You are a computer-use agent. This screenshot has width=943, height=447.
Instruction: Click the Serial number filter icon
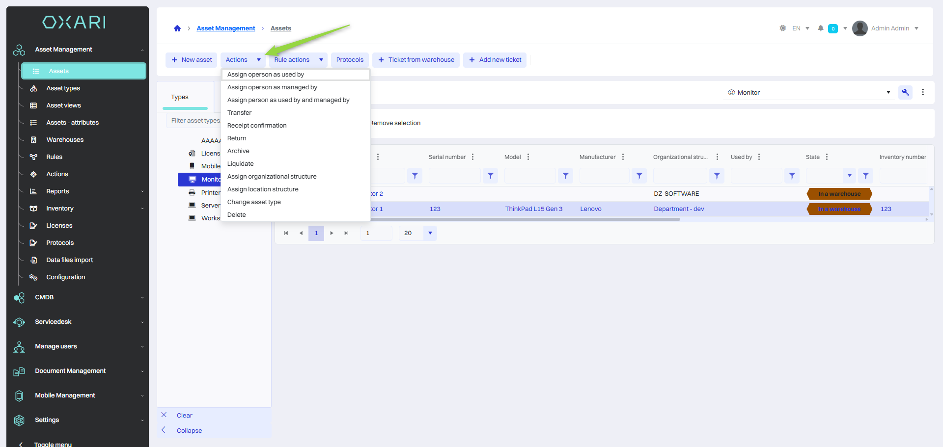490,176
